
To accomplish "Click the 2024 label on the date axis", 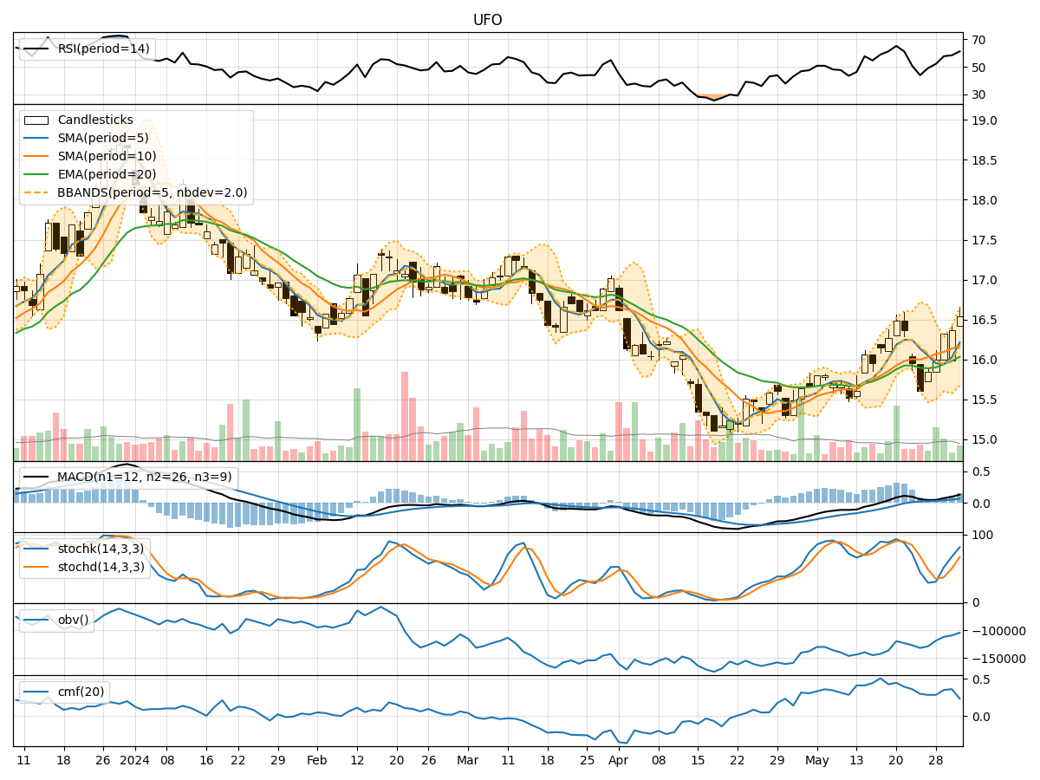I will coord(134,760).
